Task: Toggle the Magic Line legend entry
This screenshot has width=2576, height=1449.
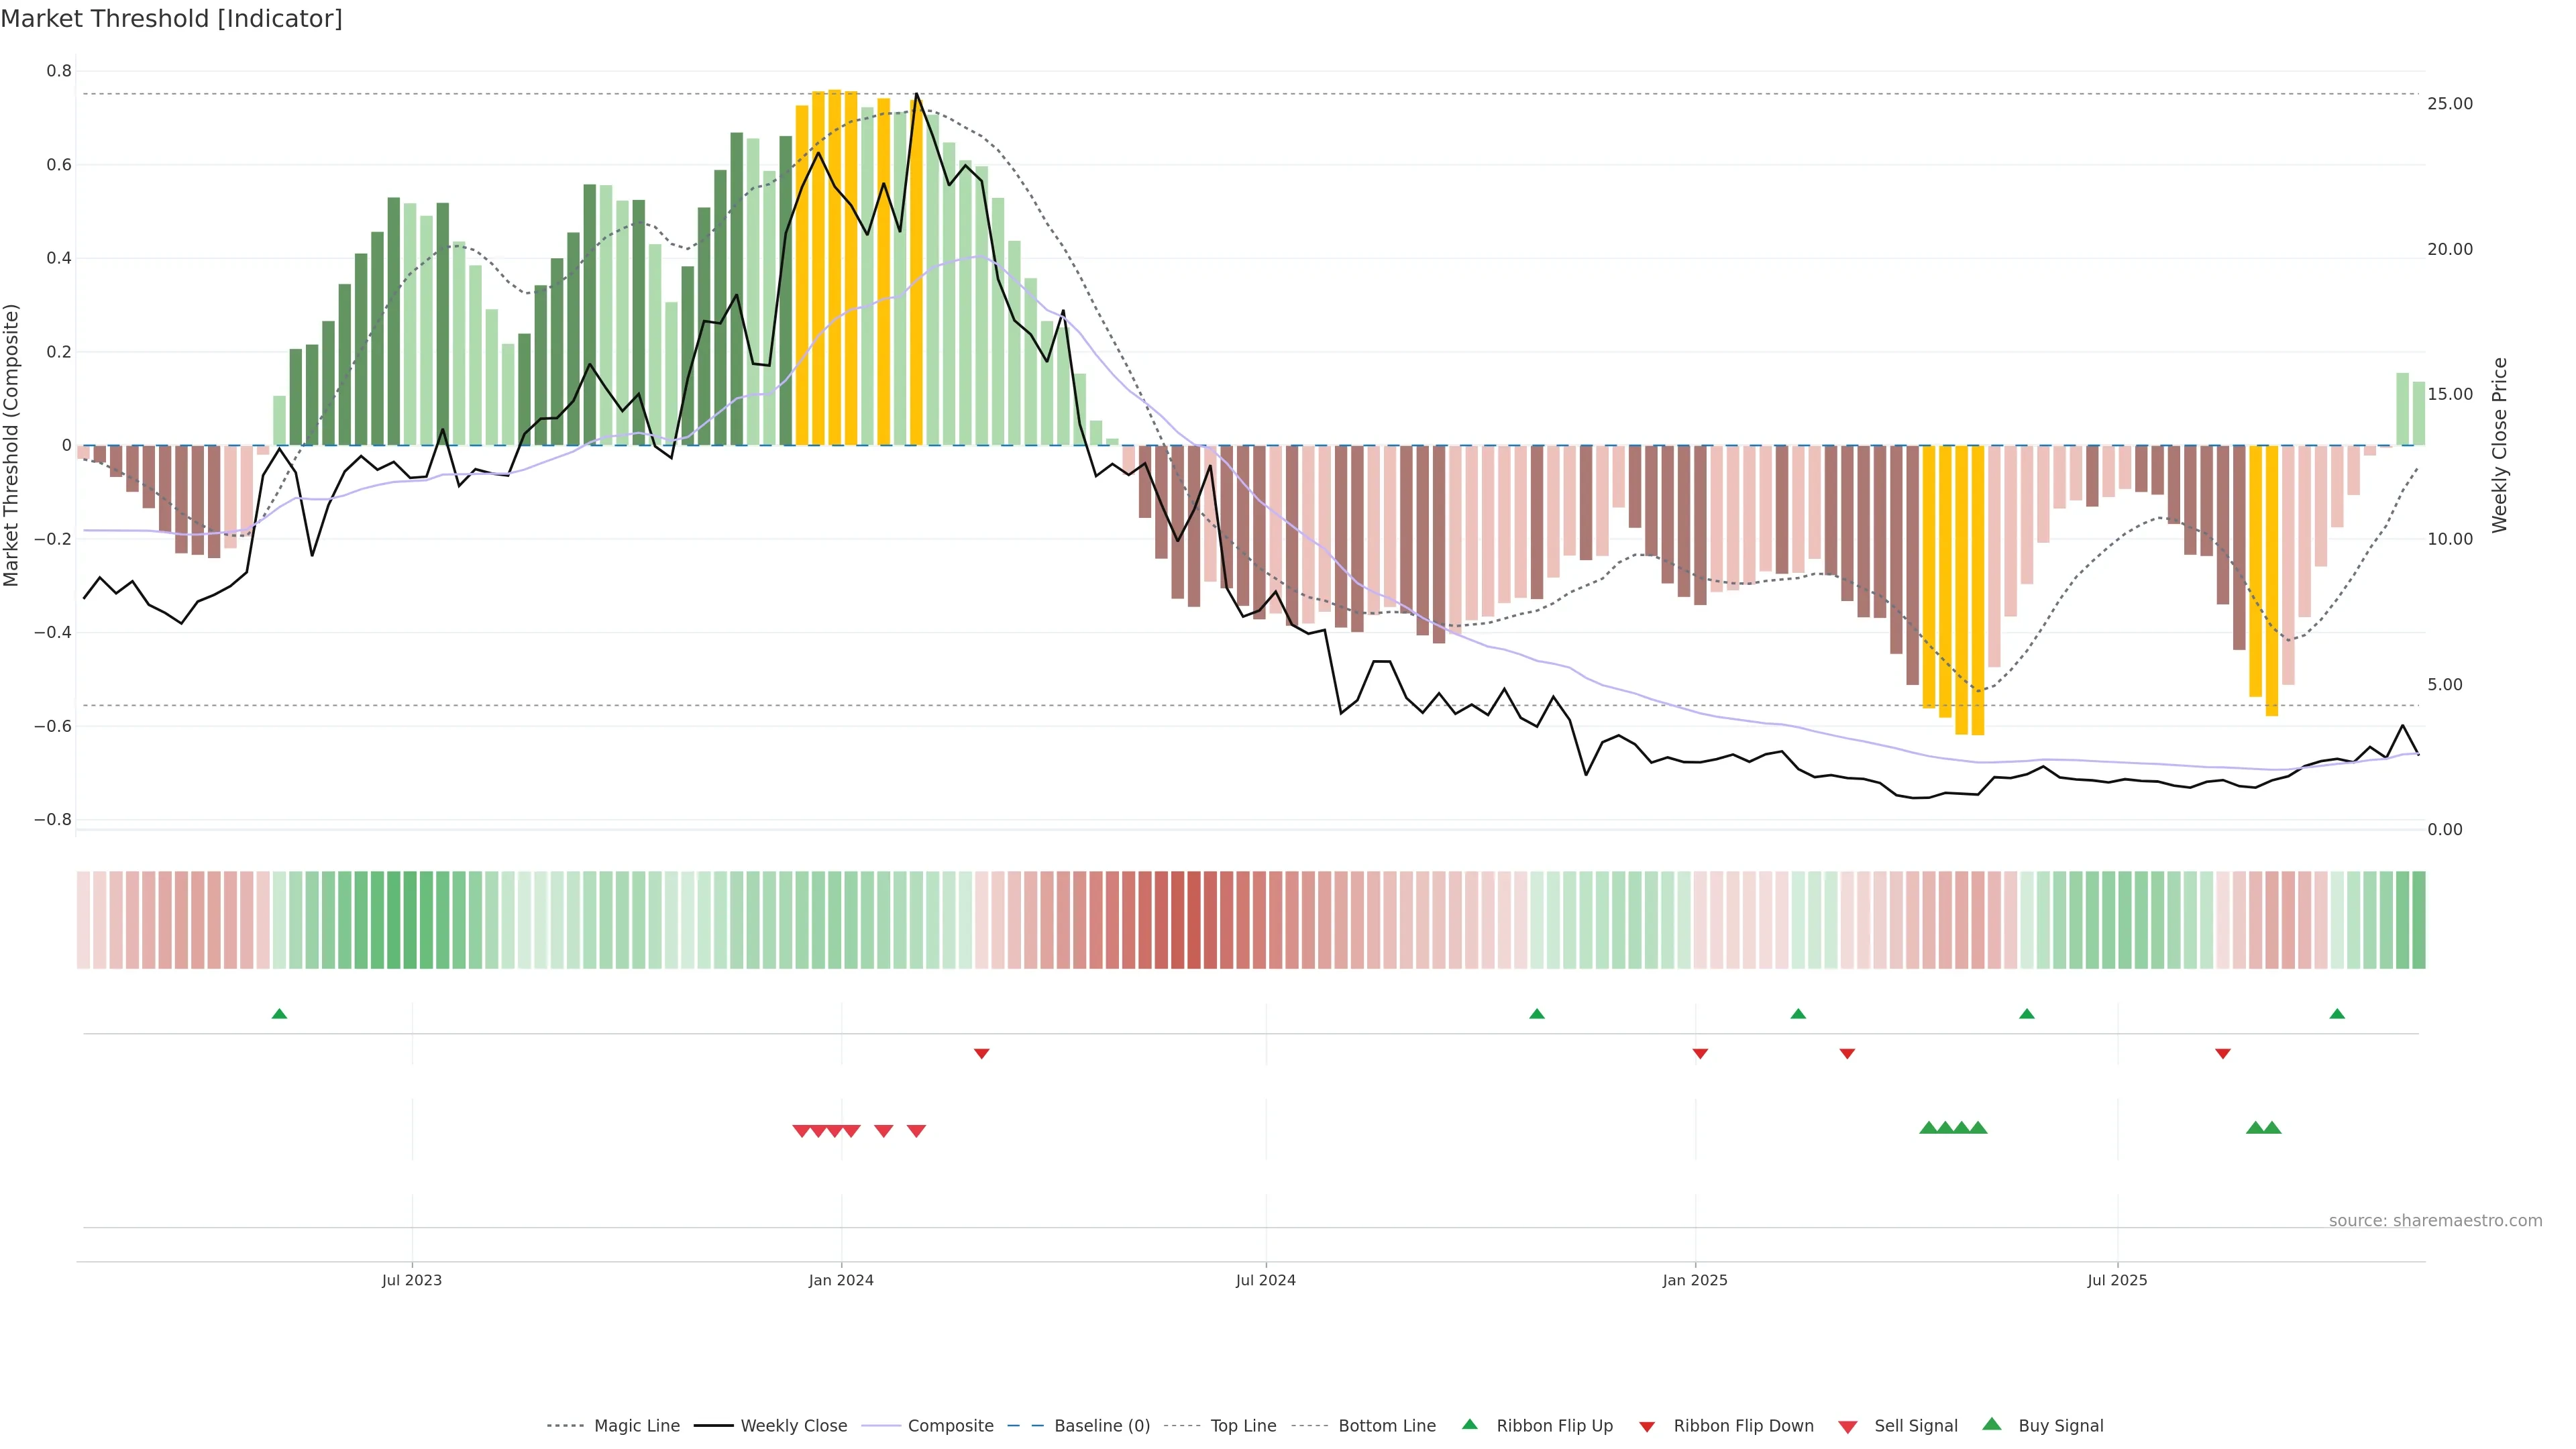Action: point(636,1426)
